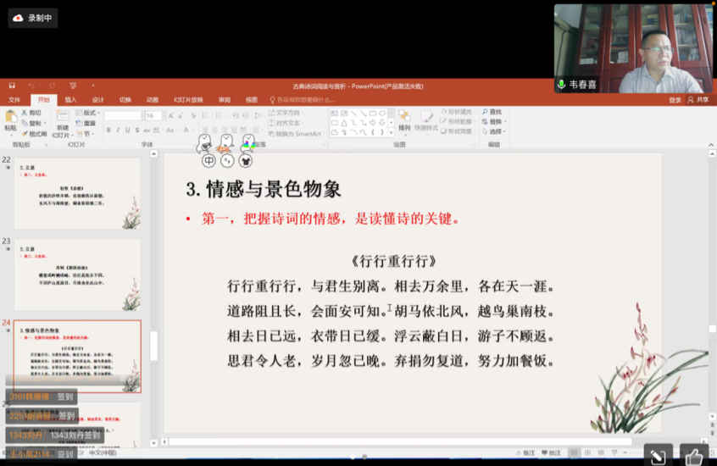Expand the 节 section dropdown
The image size is (717, 466).
pos(85,134)
